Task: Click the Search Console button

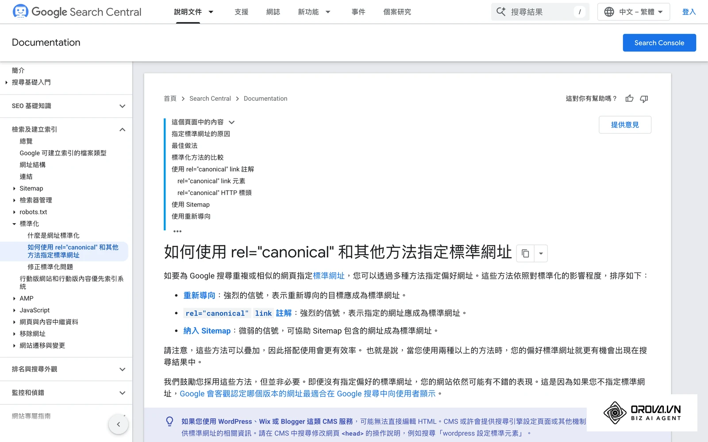Action: [x=659, y=43]
